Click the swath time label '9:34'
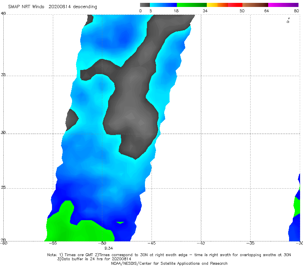 click(109, 248)
